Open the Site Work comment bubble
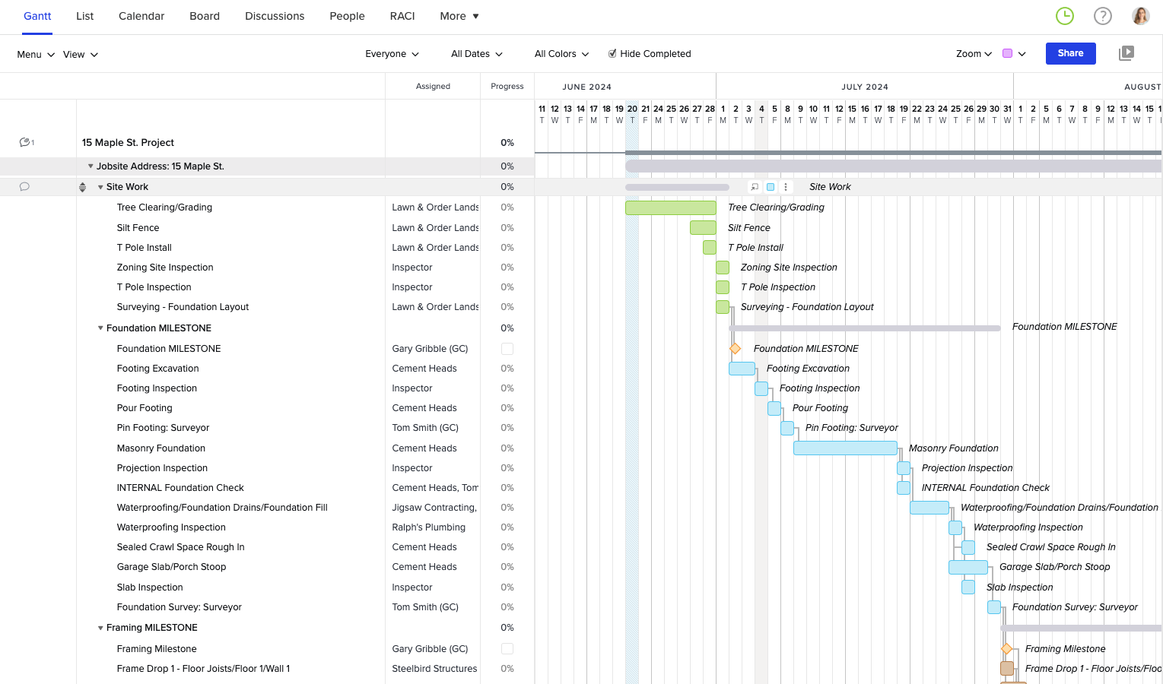This screenshot has width=1163, height=684. tap(24, 187)
